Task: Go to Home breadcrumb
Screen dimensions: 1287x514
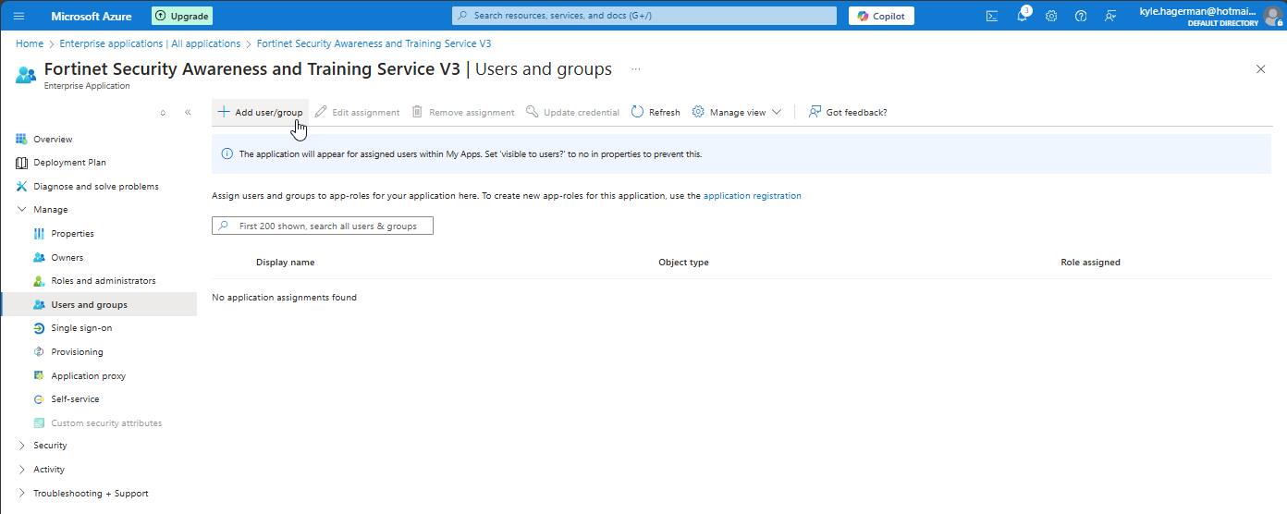Action: click(30, 43)
